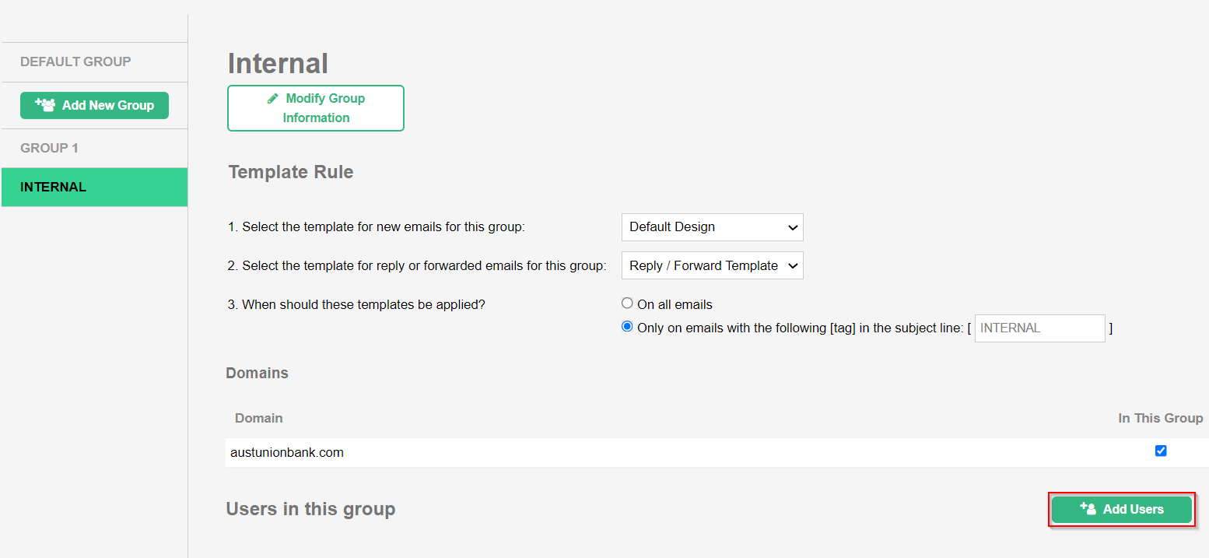Screen dimensions: 1209x558
Task: Expand the Reply / Forward Template dropdown
Action: pos(712,265)
